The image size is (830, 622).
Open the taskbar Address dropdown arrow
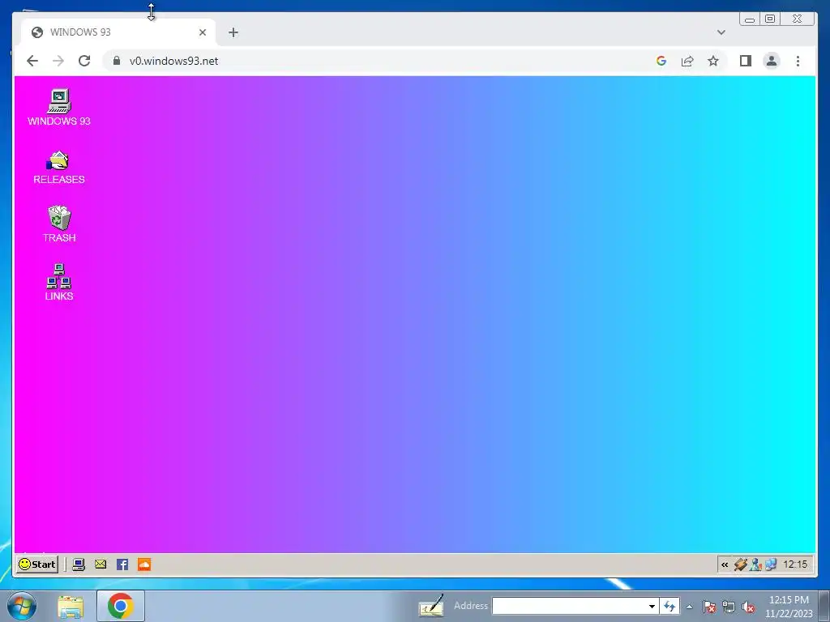point(652,606)
